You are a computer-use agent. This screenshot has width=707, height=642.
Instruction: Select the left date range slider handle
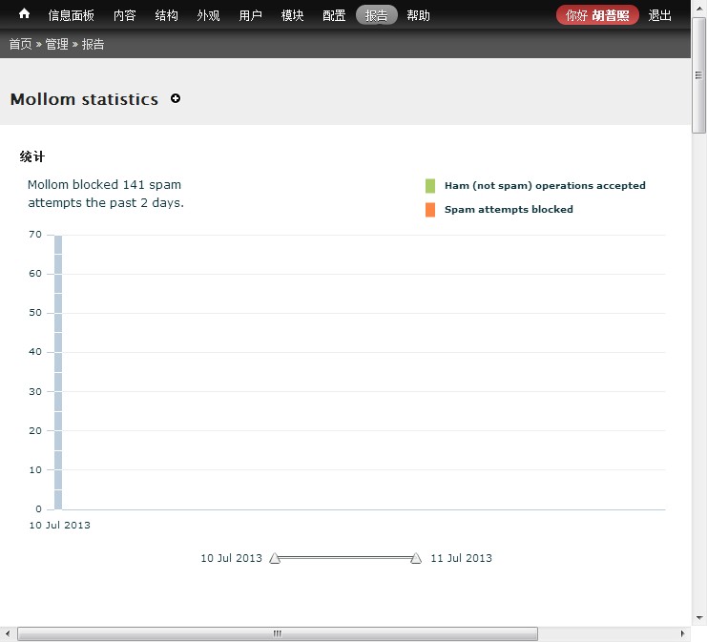275,558
